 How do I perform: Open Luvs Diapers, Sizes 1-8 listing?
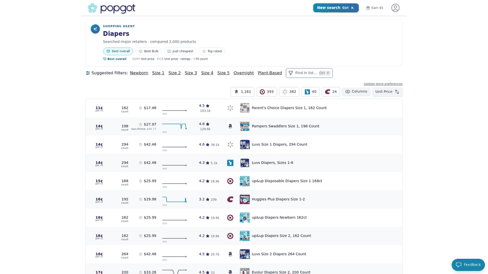coord(272,163)
